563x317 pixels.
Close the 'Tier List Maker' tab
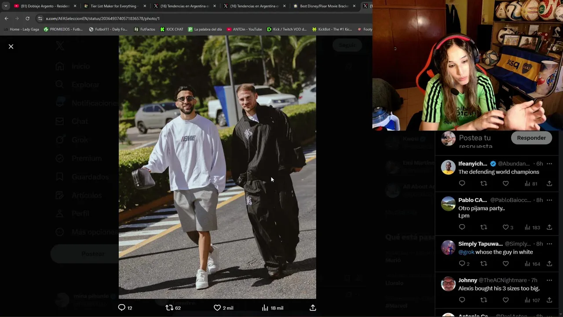point(144,6)
